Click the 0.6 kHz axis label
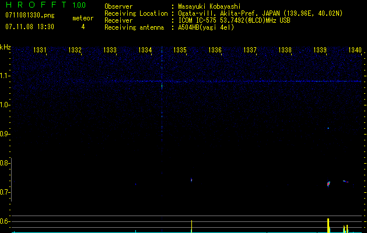 click(5, 221)
